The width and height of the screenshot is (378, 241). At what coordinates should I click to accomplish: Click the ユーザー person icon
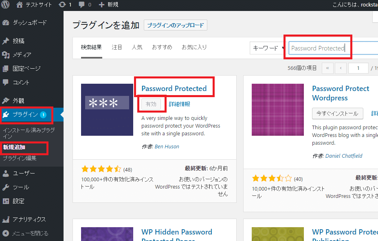[6, 174]
